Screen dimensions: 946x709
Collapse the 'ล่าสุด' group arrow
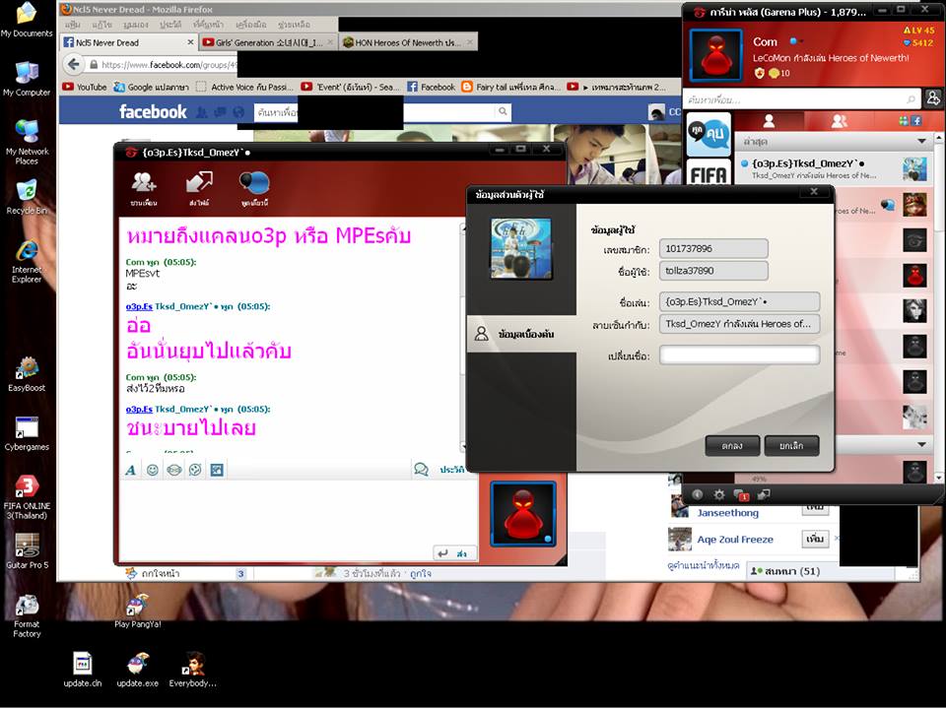[921, 141]
